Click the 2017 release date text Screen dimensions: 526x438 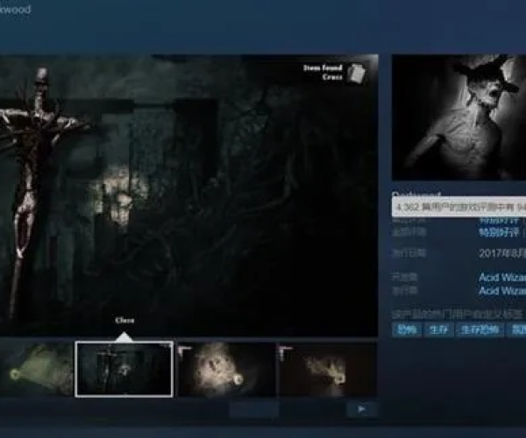coord(501,253)
